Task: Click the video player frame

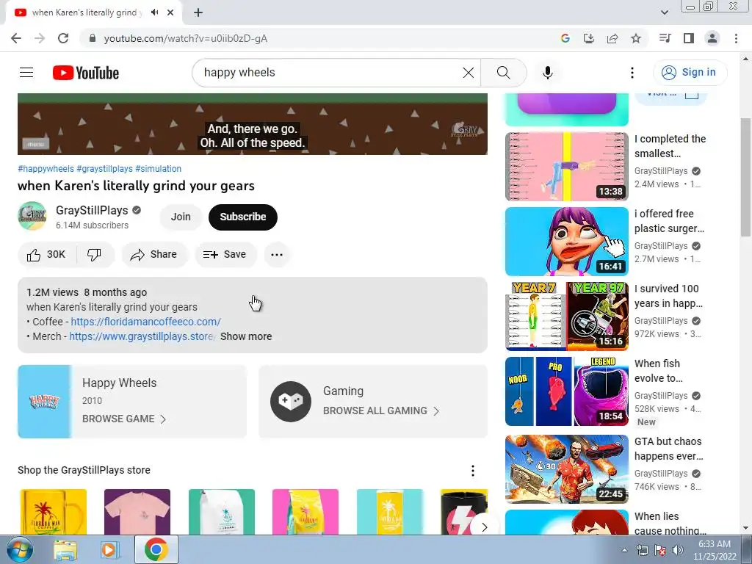Action: pyautogui.click(x=253, y=123)
